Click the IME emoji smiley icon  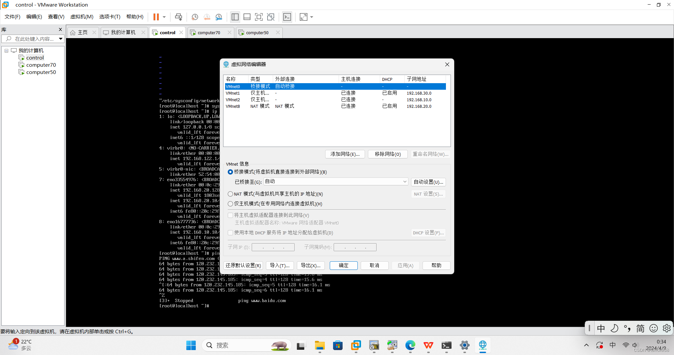[x=653, y=328]
